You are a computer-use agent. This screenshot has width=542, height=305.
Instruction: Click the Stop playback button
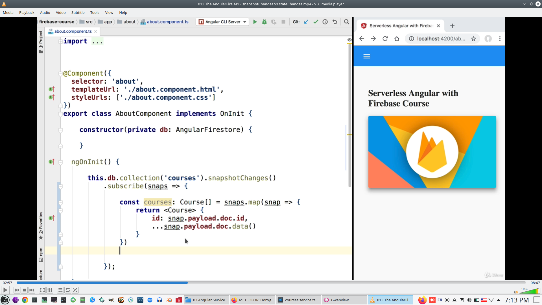24,290
